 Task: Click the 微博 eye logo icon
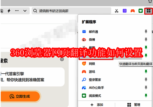[84, 40]
